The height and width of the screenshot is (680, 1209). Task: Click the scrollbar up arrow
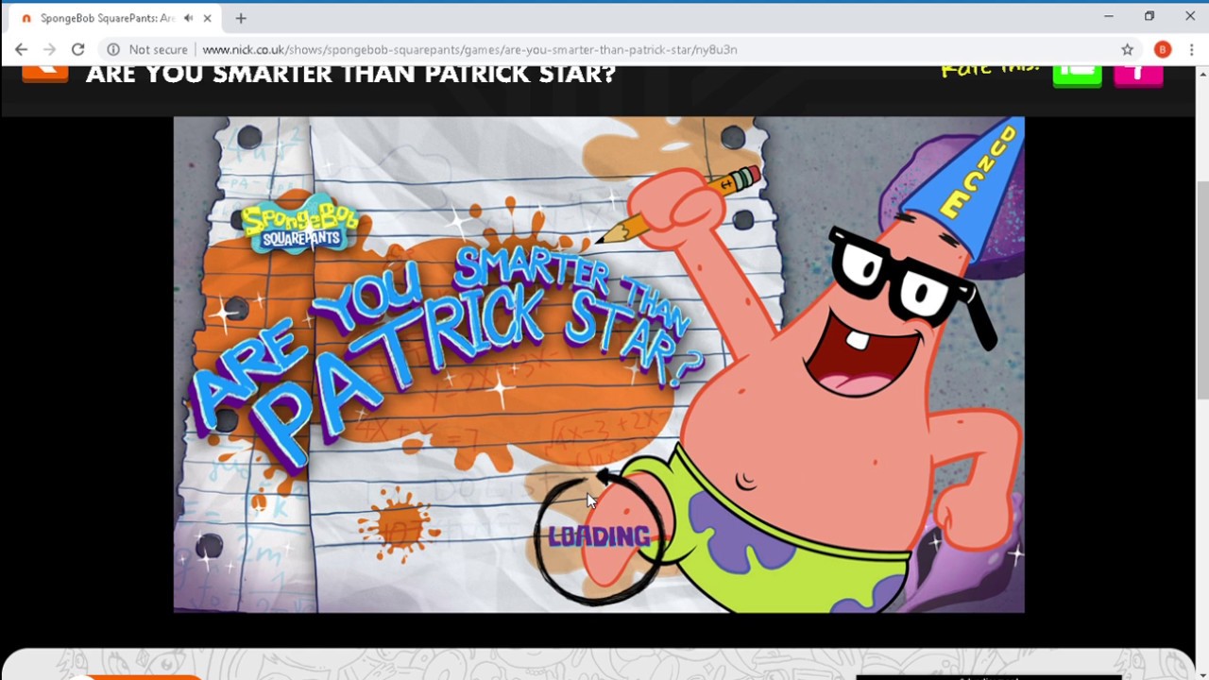[1201, 74]
